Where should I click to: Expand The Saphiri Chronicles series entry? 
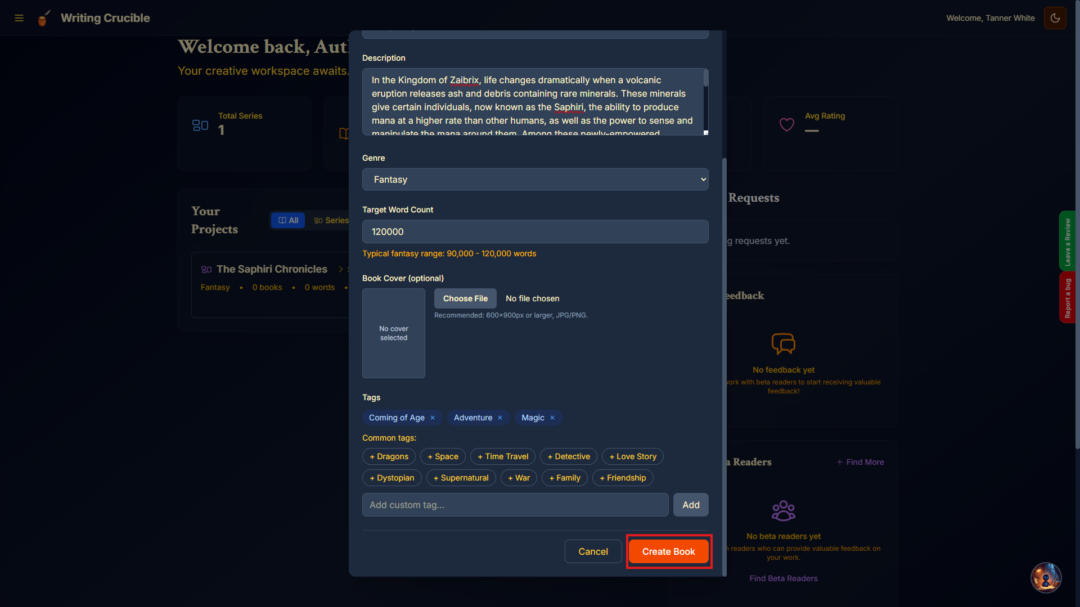pos(340,269)
